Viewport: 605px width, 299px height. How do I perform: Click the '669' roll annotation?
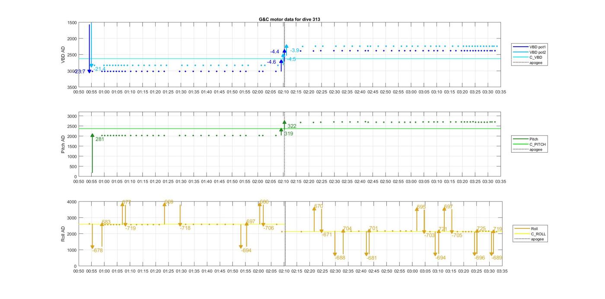tap(169, 202)
